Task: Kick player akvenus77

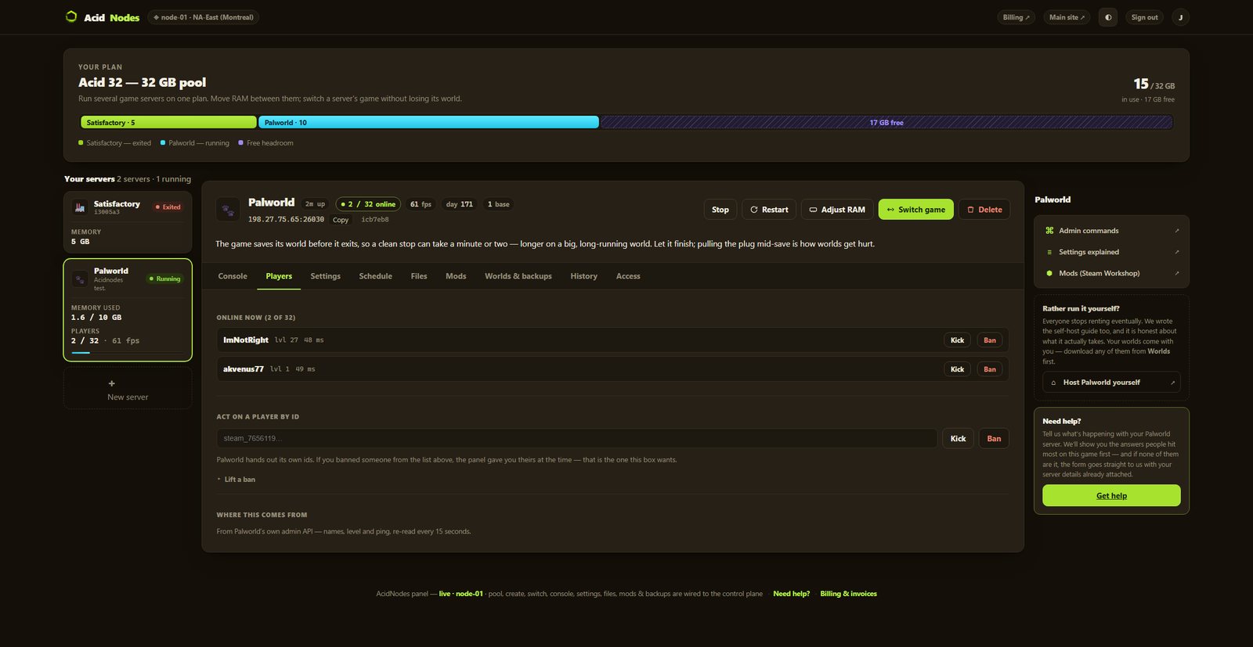Action: coord(957,369)
